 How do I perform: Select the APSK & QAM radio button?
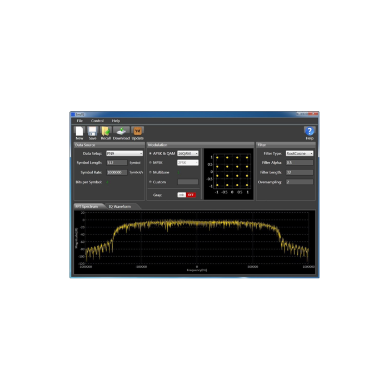click(151, 153)
